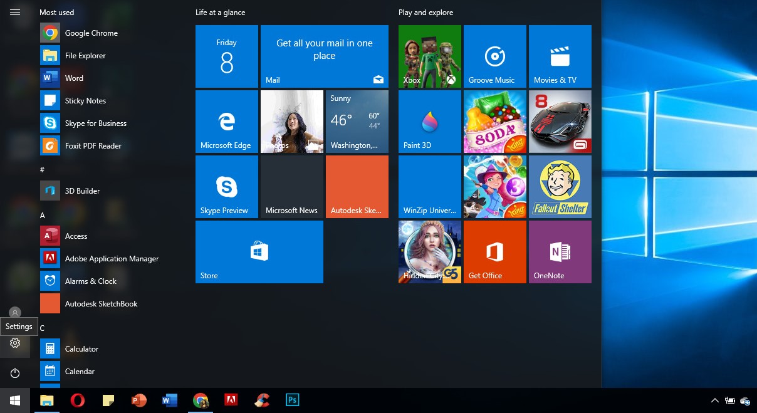Image resolution: width=757 pixels, height=413 pixels.
Task: Open Word from the taskbar
Action: pyautogui.click(x=170, y=400)
